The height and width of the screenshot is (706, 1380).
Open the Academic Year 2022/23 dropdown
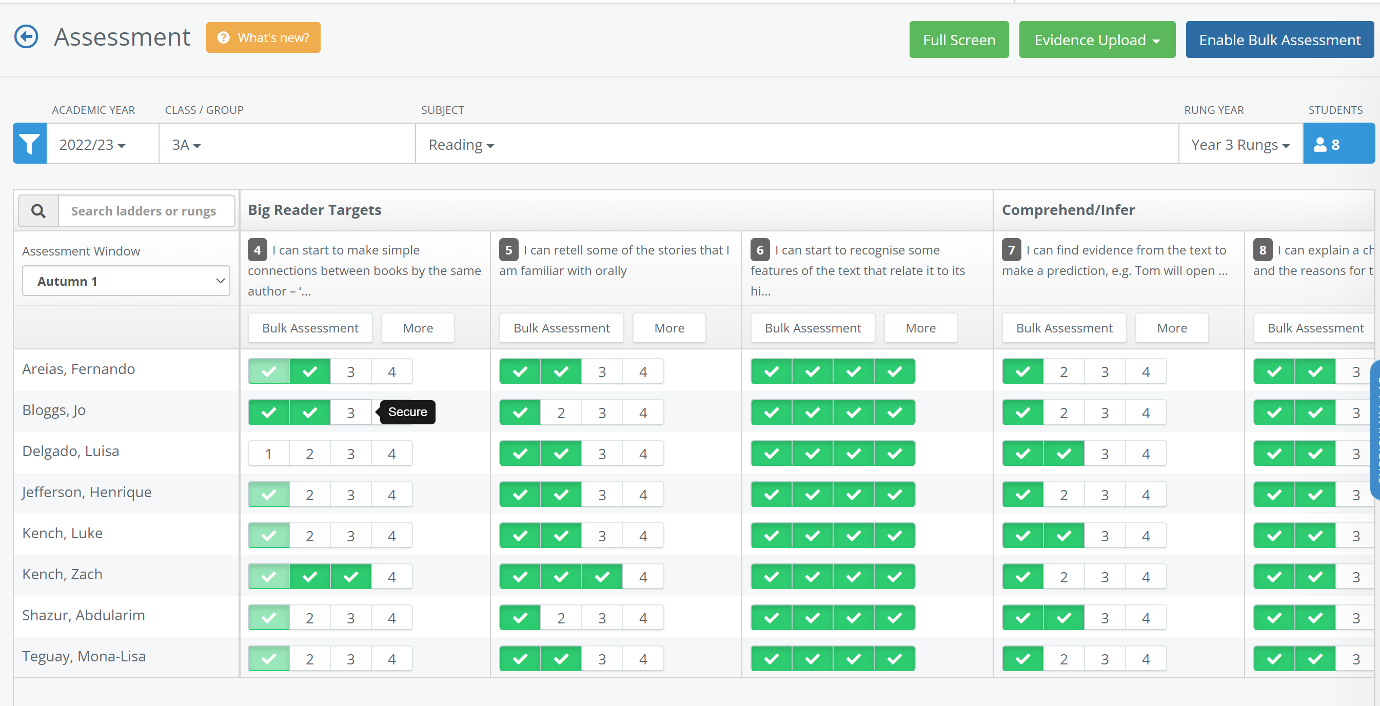click(92, 145)
